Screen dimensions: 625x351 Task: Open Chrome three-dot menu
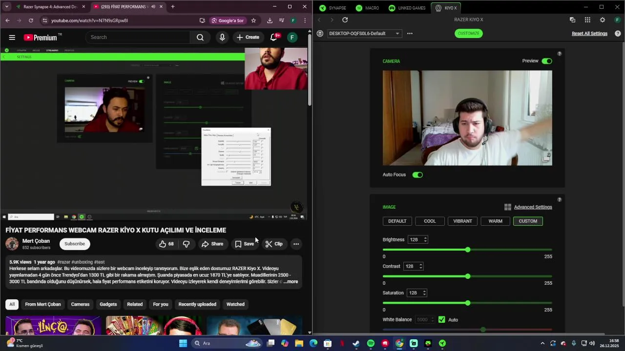(x=305, y=20)
